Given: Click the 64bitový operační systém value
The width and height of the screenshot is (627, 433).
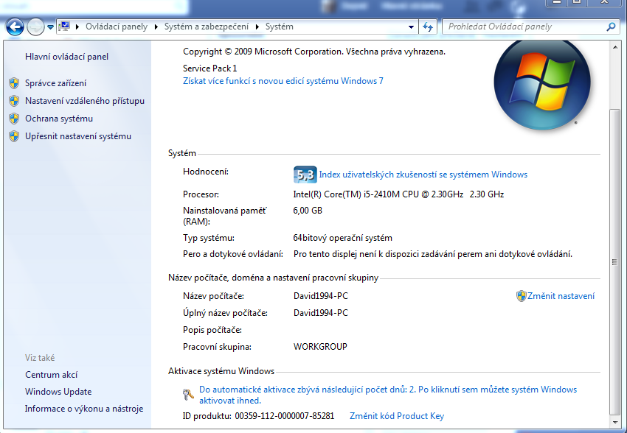Looking at the screenshot, I should pyautogui.click(x=343, y=238).
